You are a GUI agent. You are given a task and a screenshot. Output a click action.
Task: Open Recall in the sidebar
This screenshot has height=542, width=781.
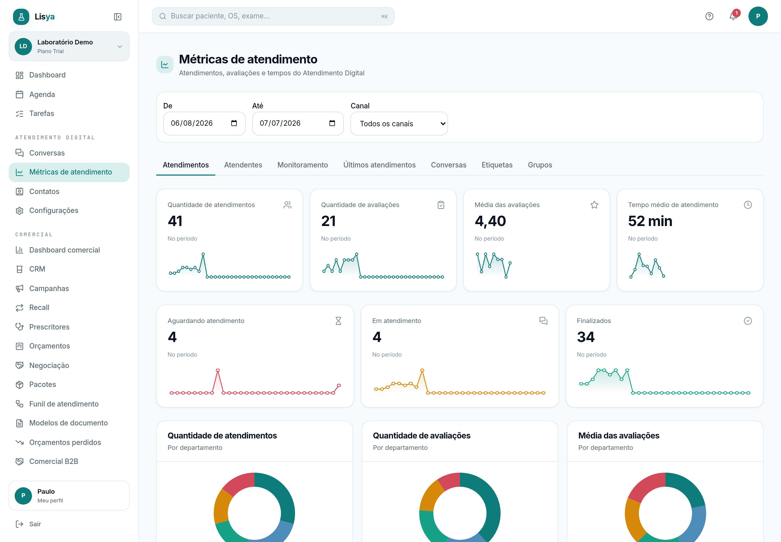(x=69, y=307)
